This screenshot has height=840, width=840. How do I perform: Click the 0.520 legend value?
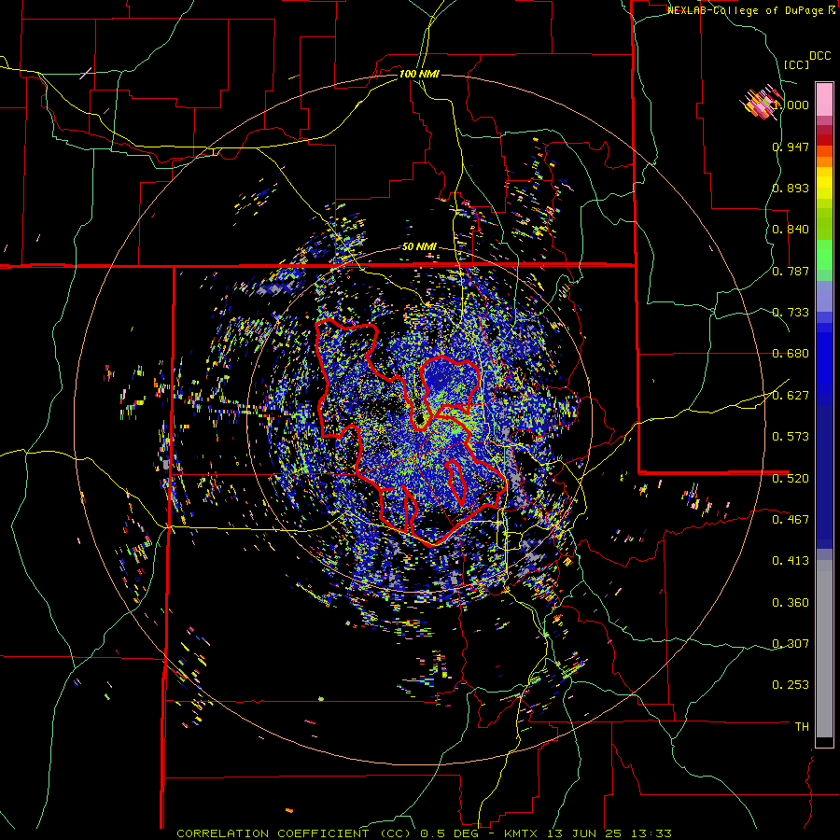(x=791, y=479)
